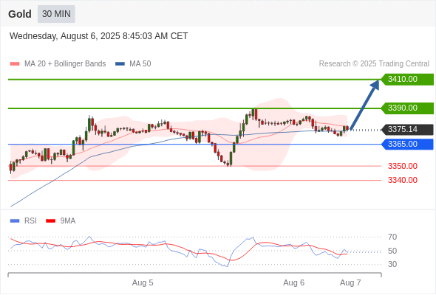This screenshot has height=295, width=436.
Task: Click the 3410.00 resistance price tag
Action: (407, 80)
